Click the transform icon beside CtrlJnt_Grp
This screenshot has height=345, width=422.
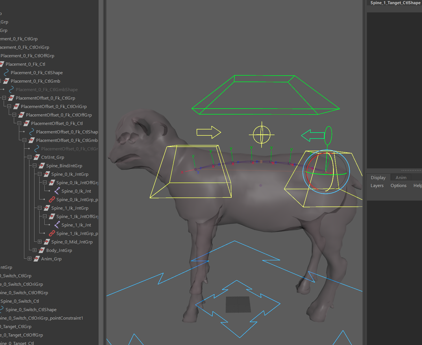(37, 157)
